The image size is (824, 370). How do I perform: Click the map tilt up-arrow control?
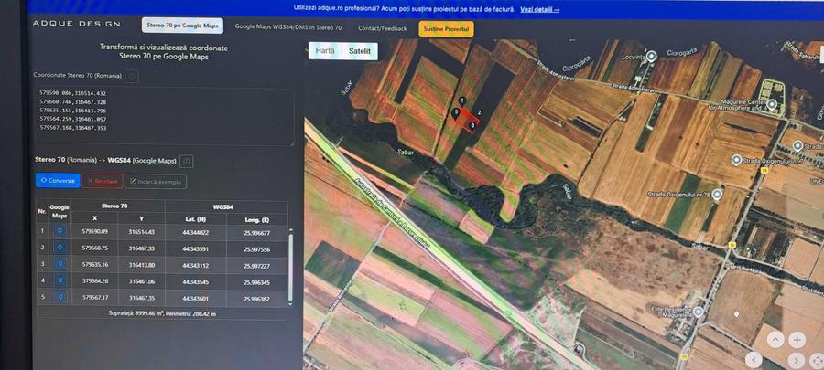pyautogui.click(x=775, y=339)
